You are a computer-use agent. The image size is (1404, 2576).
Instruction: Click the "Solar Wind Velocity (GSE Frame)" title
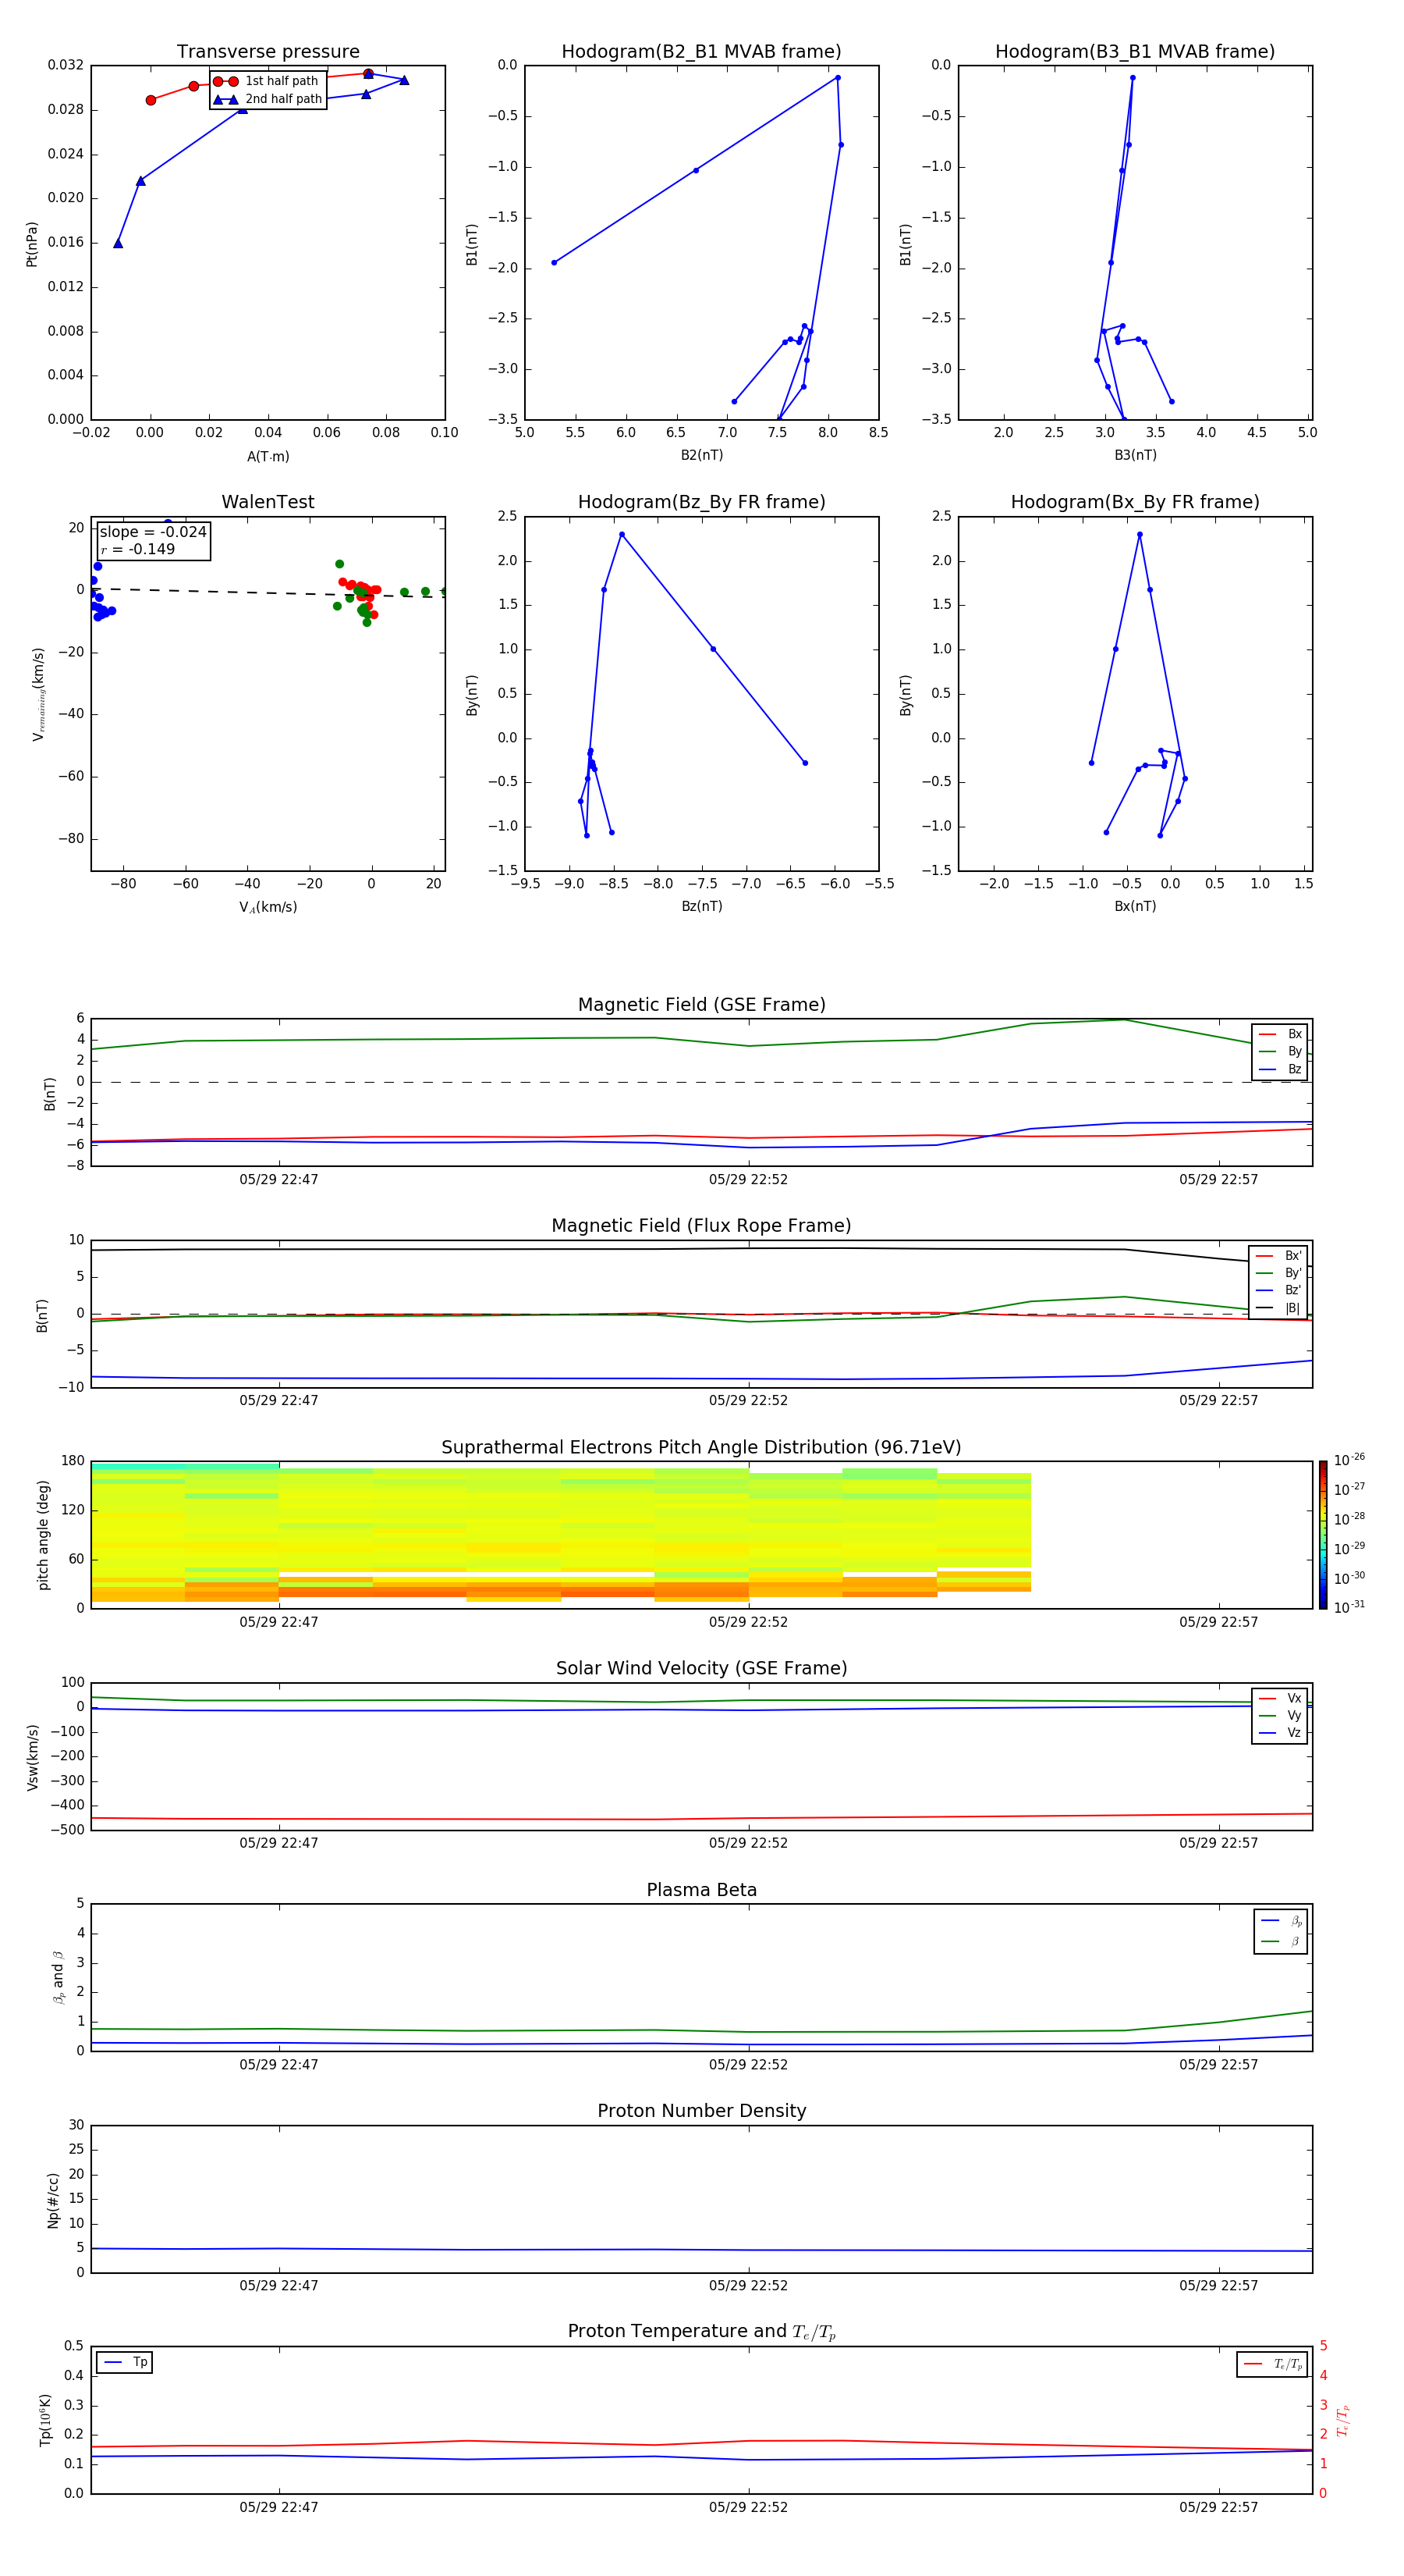tap(701, 1669)
